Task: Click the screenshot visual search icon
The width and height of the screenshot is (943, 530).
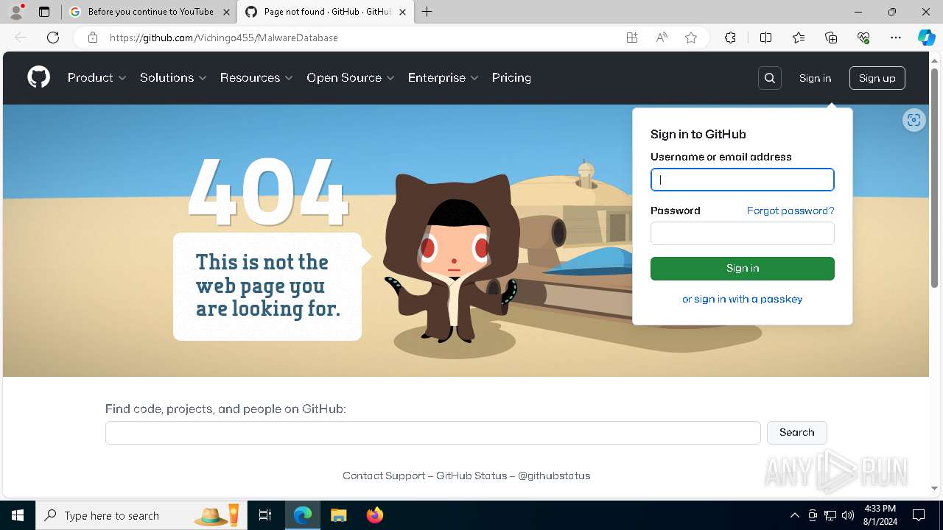Action: (x=914, y=120)
